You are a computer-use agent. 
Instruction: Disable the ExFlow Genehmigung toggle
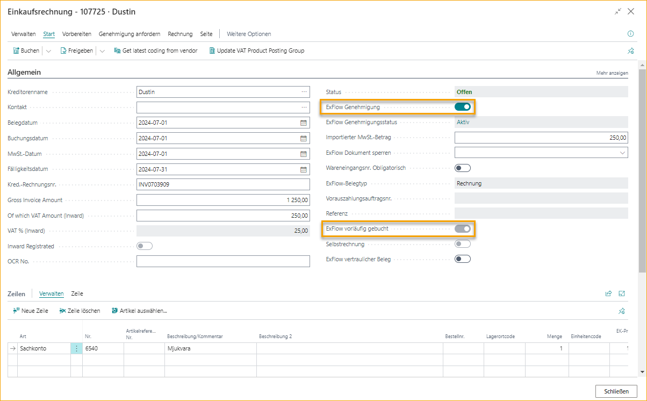[463, 107]
